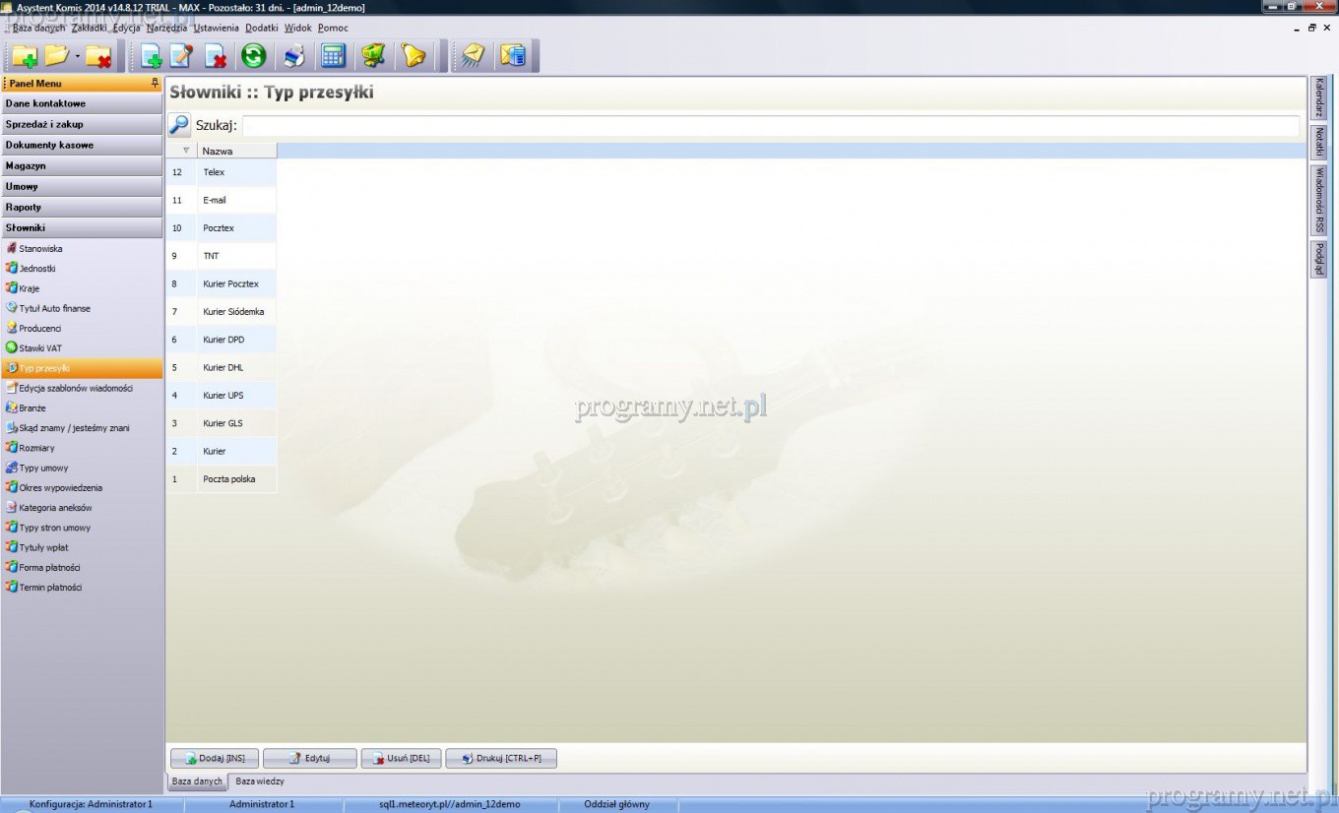This screenshot has width=1339, height=813.
Task: Click the green refresh toolbar icon
Action: pyautogui.click(x=254, y=56)
